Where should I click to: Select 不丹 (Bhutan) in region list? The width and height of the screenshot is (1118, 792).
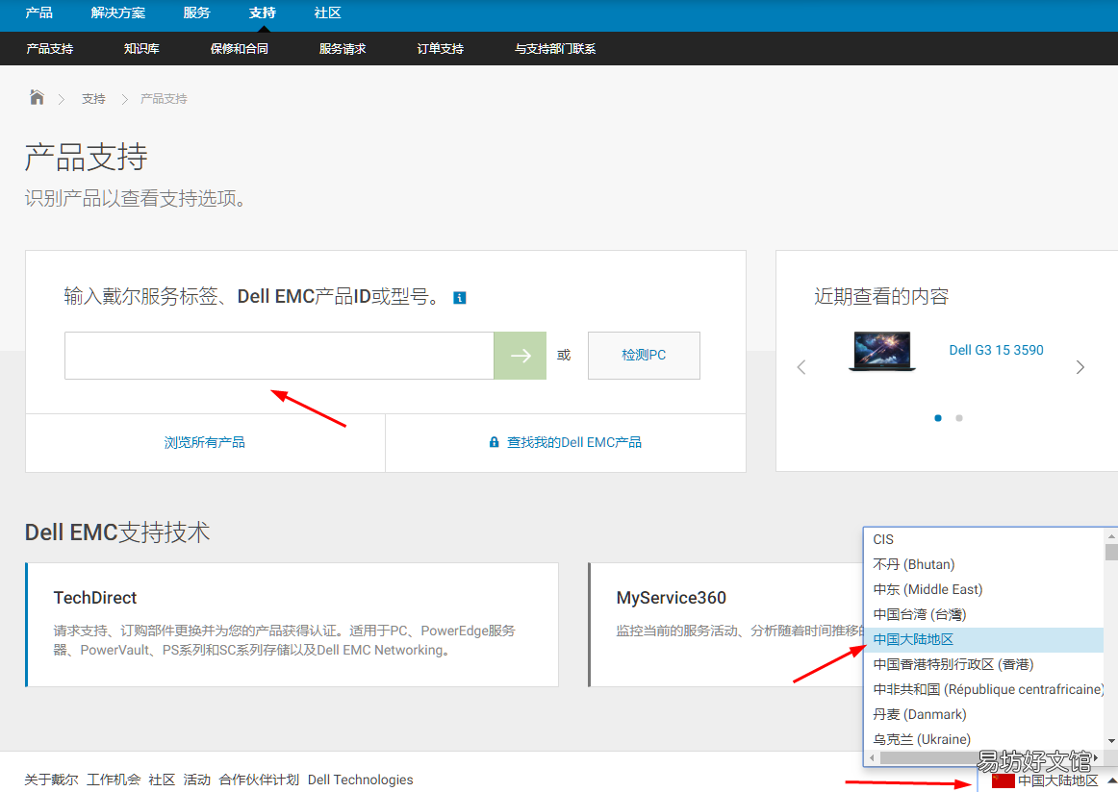[x=984, y=565]
